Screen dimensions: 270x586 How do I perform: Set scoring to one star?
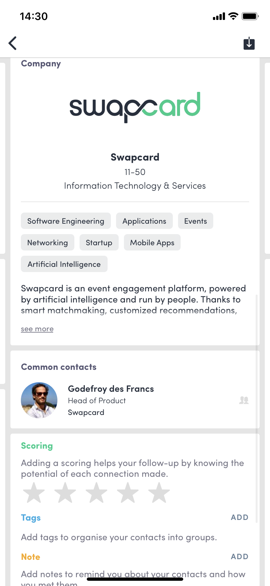(34, 493)
